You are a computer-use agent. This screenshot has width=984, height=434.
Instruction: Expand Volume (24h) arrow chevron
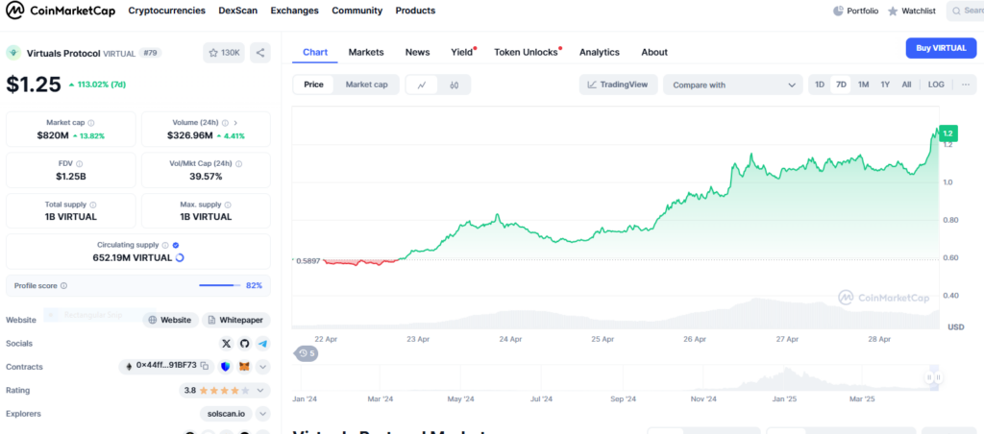(x=236, y=123)
